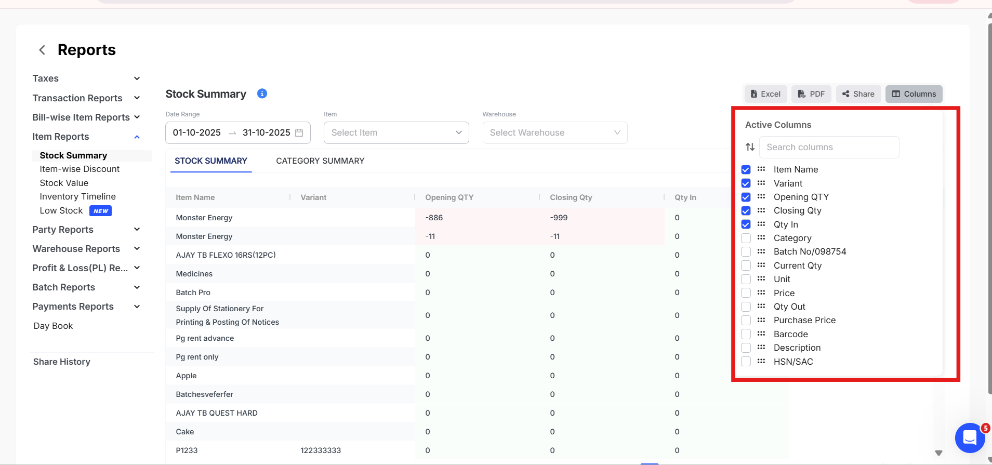The image size is (992, 465).
Task: Open the chat support bubble
Action: click(x=969, y=437)
